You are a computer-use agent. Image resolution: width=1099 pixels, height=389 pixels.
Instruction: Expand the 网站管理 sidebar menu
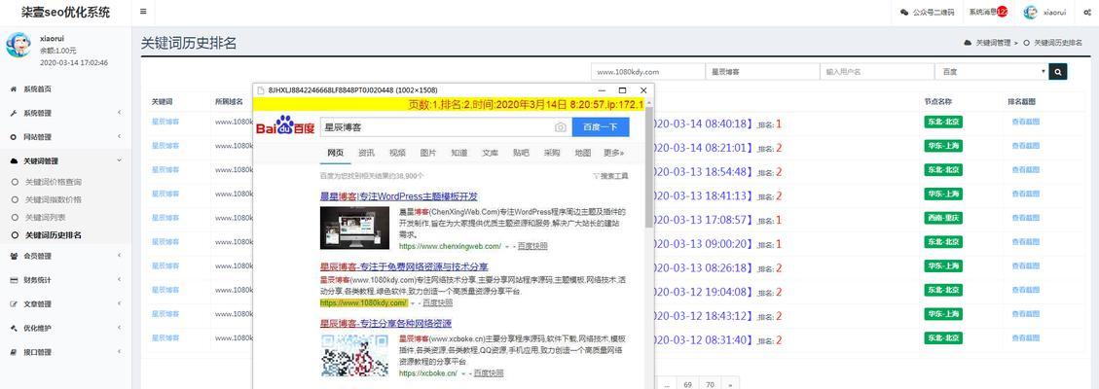[65, 137]
